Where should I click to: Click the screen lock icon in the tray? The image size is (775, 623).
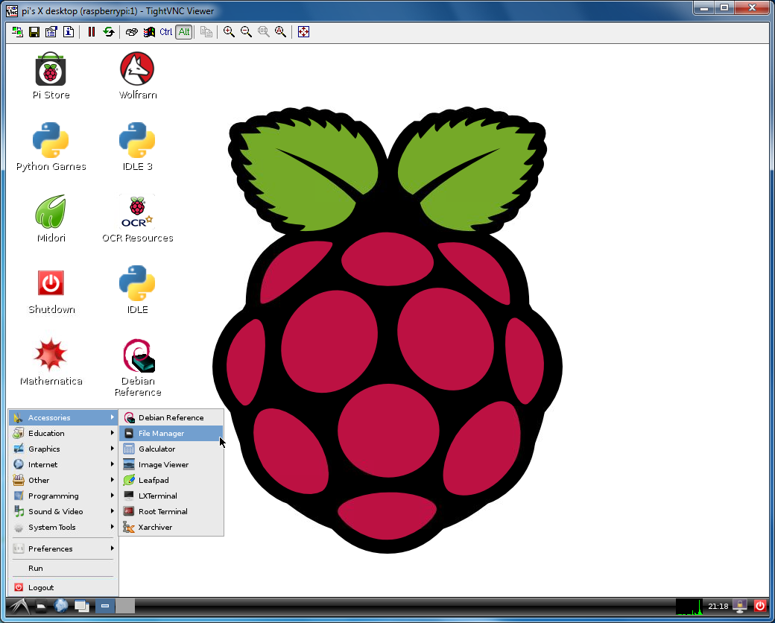tap(740, 606)
